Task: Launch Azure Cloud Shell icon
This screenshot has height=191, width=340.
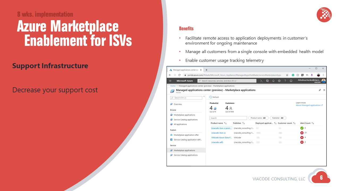Action: pos(261,81)
